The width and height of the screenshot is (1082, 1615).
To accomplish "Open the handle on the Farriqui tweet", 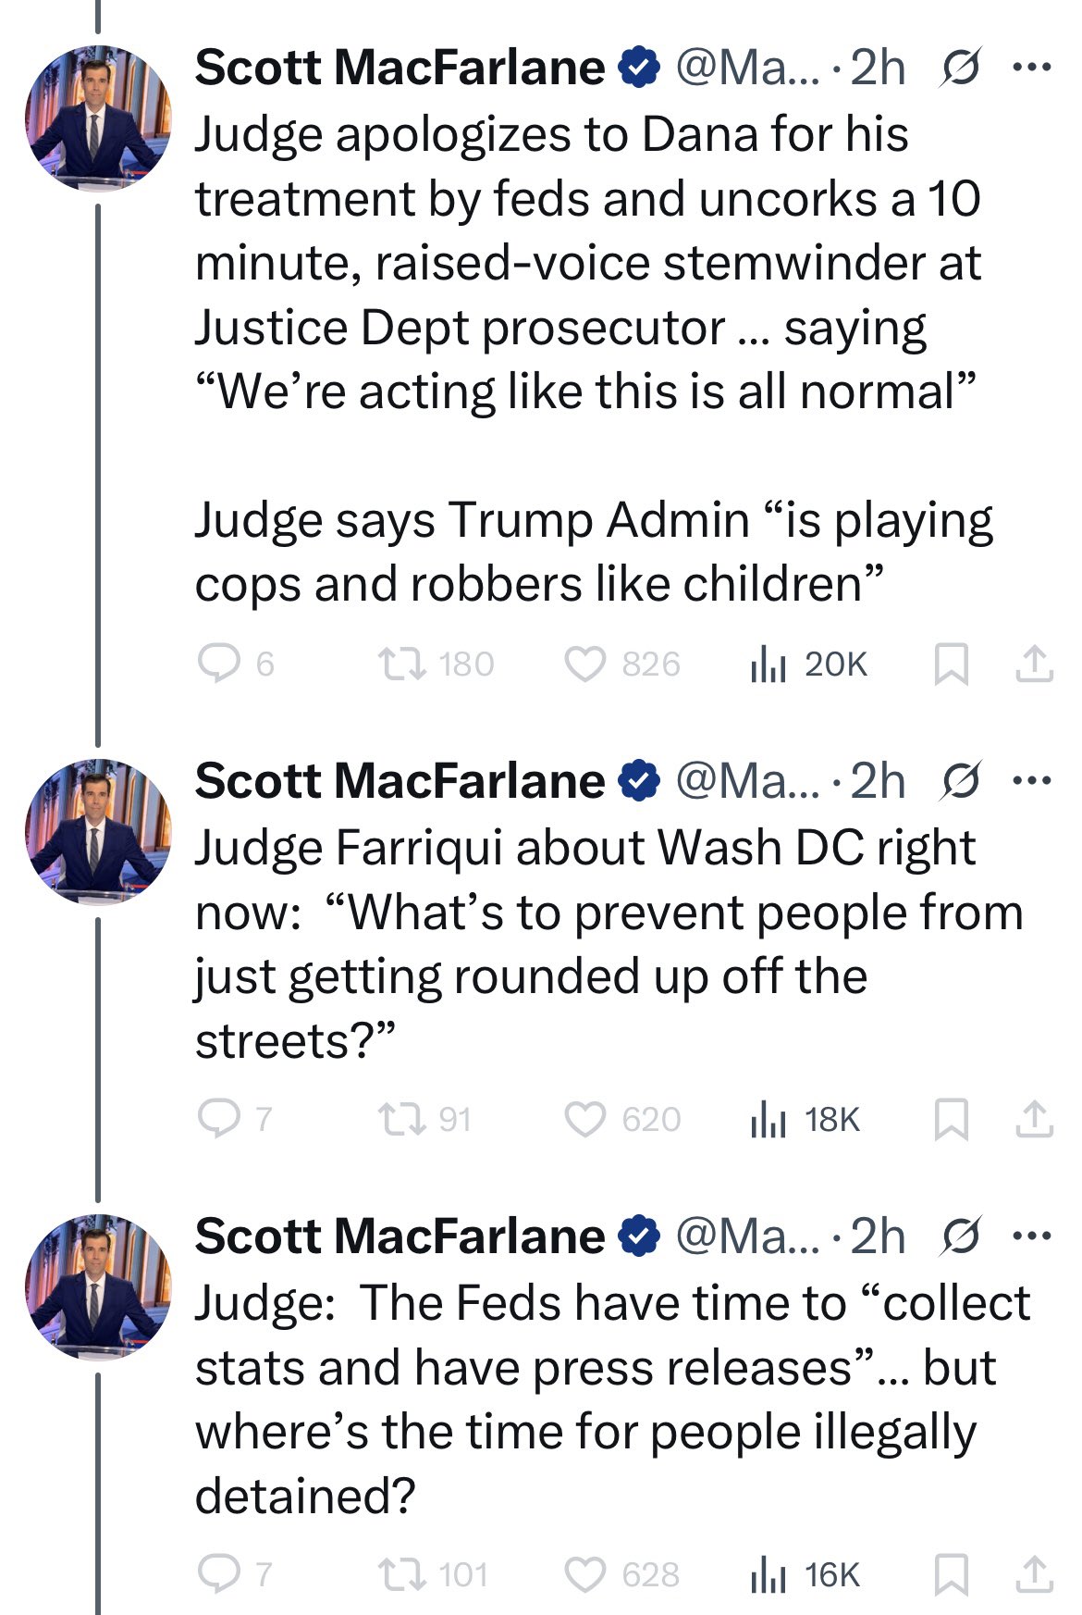I will (x=747, y=781).
